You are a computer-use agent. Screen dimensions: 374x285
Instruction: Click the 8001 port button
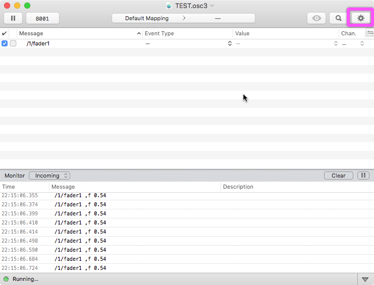42,18
